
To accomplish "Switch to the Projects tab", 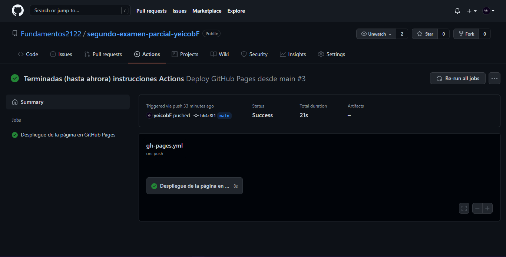I will pyautogui.click(x=185, y=54).
